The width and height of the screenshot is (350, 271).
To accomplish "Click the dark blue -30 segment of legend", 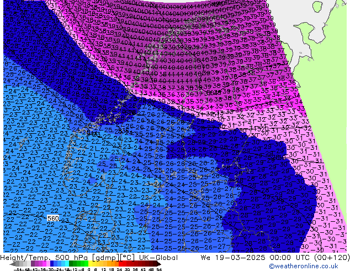I will click(52, 264).
